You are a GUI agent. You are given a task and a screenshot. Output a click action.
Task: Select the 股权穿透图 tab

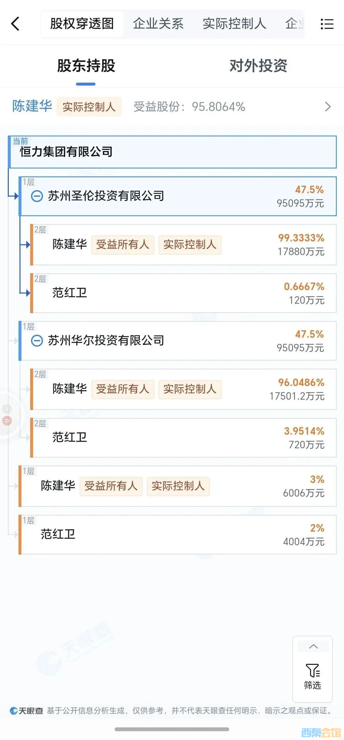tap(82, 24)
